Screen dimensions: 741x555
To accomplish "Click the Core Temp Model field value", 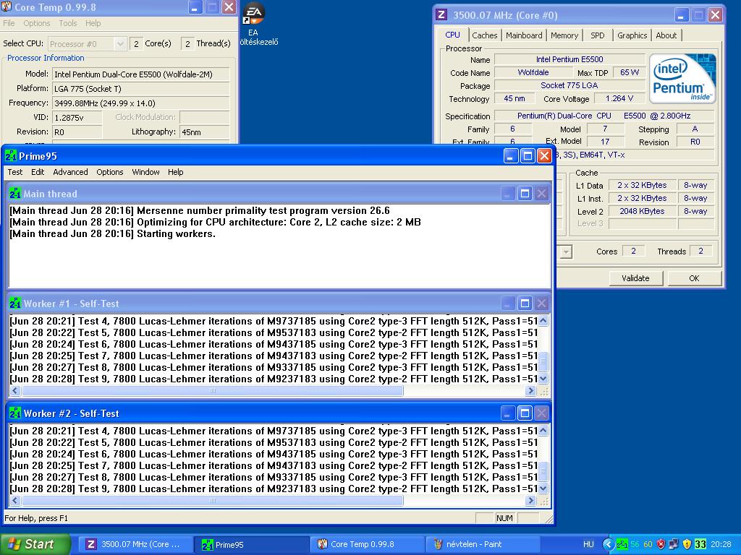I will [141, 74].
